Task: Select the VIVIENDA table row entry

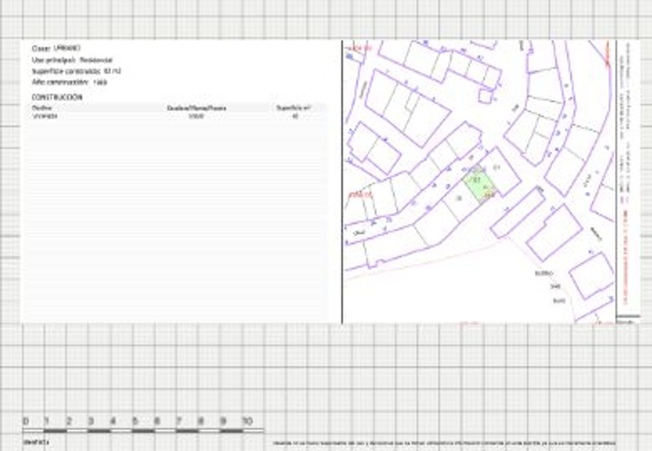Action: pyautogui.click(x=45, y=116)
